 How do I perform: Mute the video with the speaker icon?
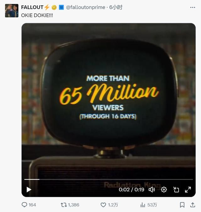(152, 189)
